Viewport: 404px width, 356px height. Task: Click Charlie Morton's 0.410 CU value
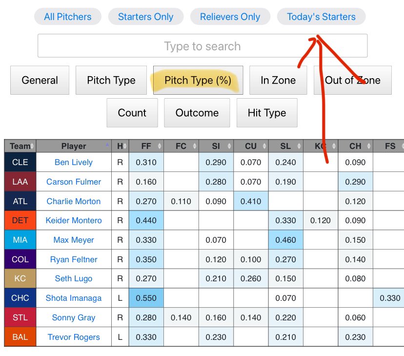[x=251, y=201]
